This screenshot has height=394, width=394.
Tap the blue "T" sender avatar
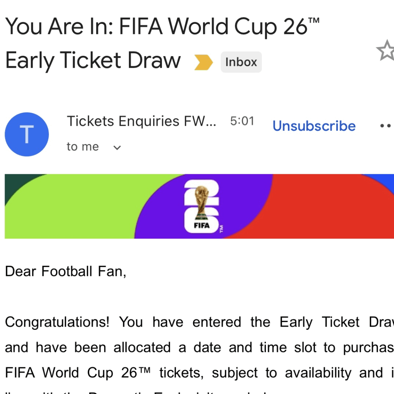point(27,134)
